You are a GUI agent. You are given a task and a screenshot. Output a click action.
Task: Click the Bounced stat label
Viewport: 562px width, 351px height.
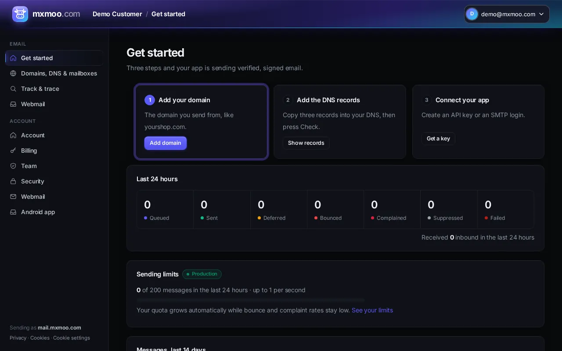[331, 218]
